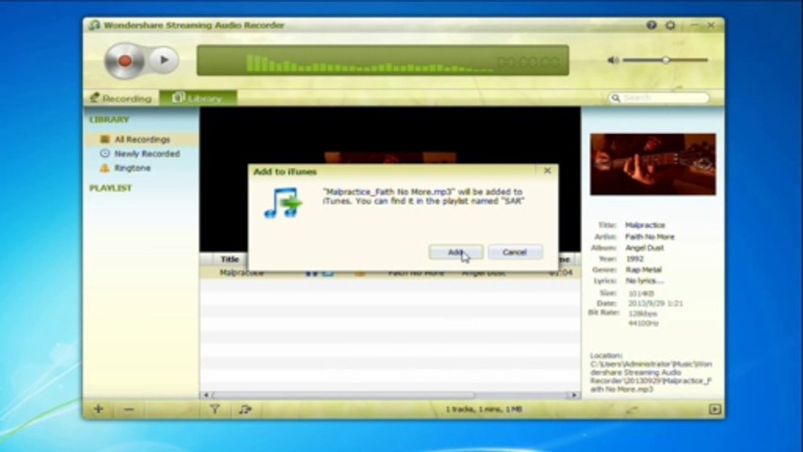Click the Faith No More artist value in info panel
Screen dimensions: 803x452
click(650, 237)
